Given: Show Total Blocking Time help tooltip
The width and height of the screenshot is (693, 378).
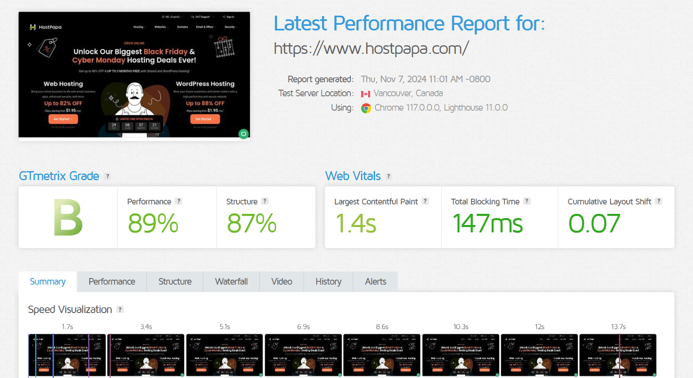Looking at the screenshot, I should pos(527,201).
